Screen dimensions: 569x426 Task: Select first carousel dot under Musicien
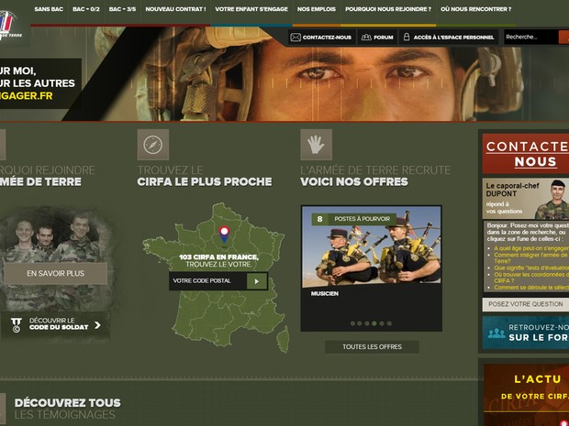(352, 323)
